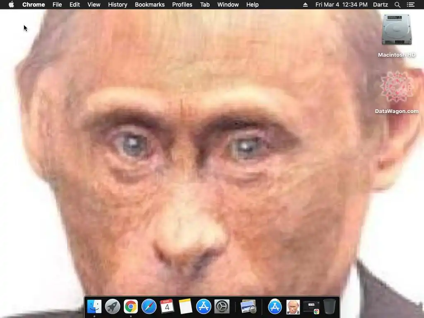Open the Applications folder stack in dock
This screenshot has height=318, width=424.
click(x=275, y=306)
